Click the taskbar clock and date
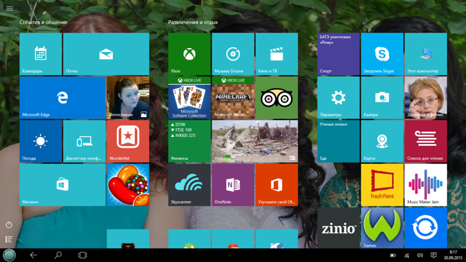Screen dimensions: 466x262 coord(453,255)
